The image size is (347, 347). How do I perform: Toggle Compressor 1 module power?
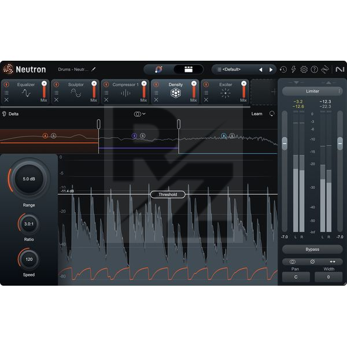click(x=106, y=84)
